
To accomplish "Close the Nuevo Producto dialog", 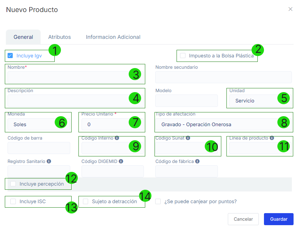I will [x=290, y=9].
